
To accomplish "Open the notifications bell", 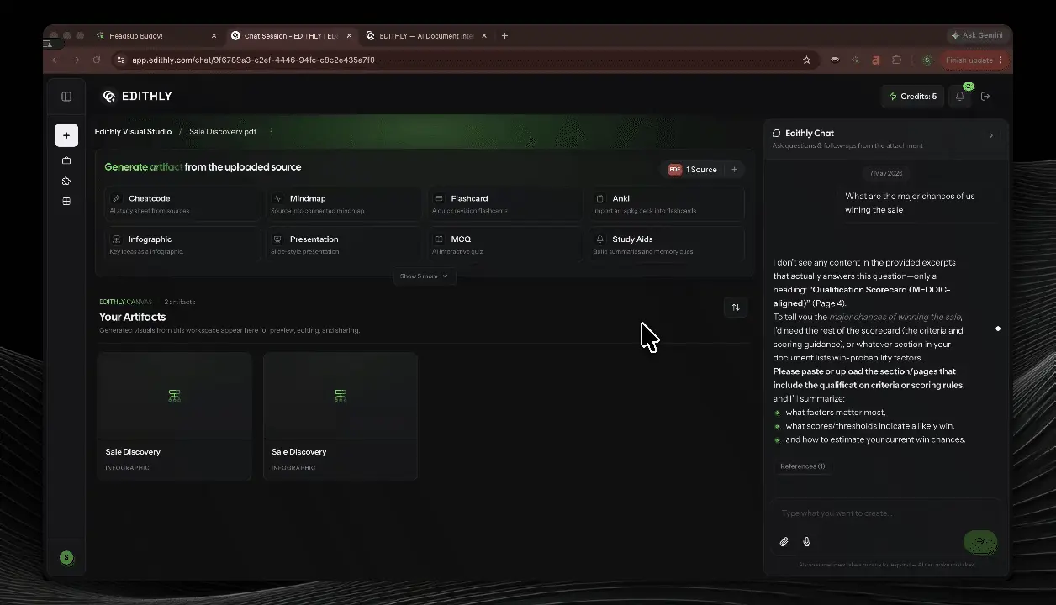I will 960,97.
